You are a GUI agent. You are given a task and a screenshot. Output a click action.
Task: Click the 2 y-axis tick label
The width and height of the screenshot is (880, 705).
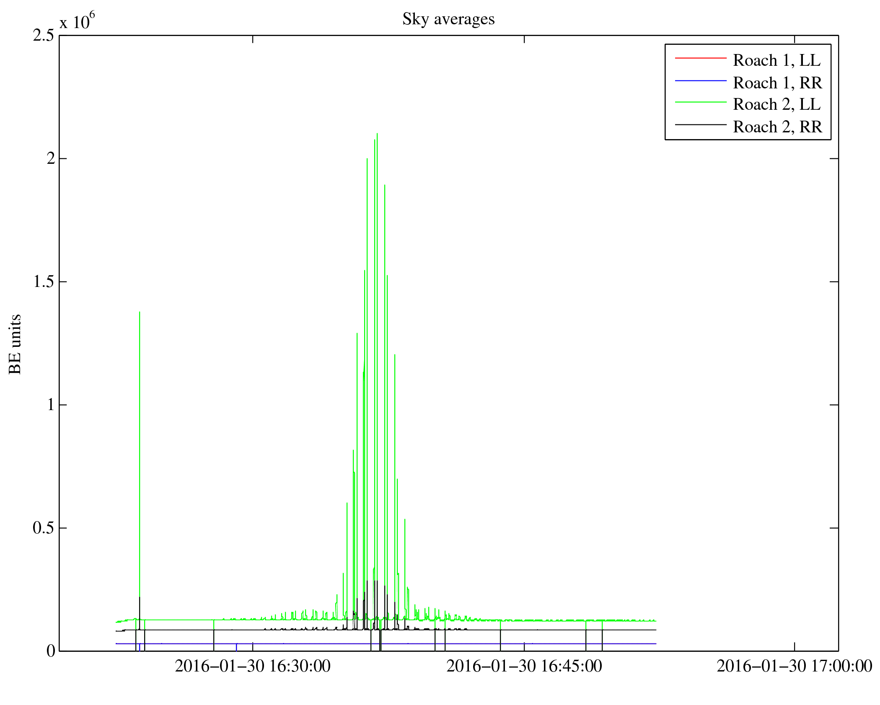pyautogui.click(x=51, y=159)
